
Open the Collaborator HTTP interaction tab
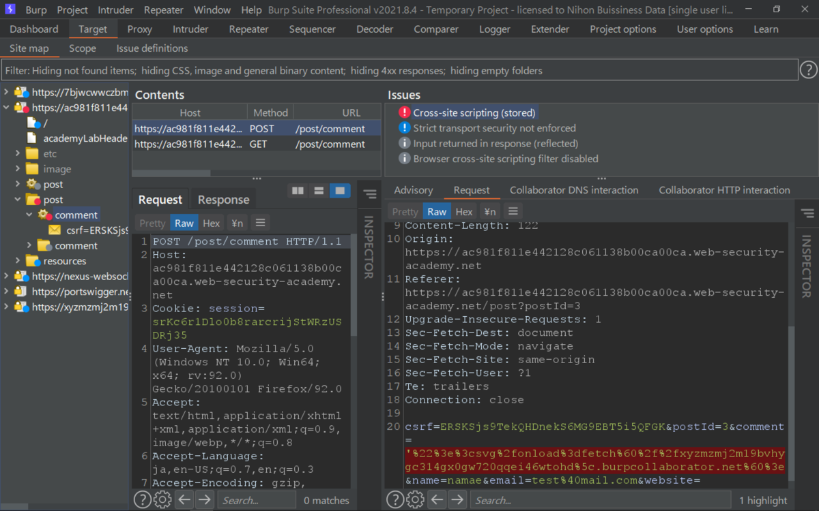[x=724, y=190]
